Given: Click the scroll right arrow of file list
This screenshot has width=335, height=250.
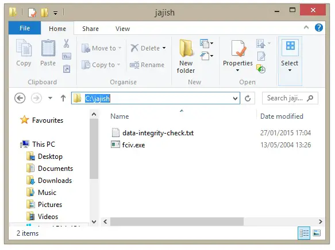Looking at the screenshot, I should click(320, 222).
